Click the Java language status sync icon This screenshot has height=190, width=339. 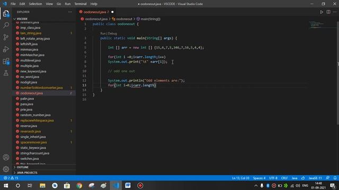point(303,178)
